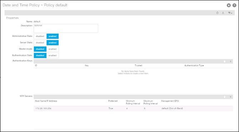Add a new authentication key plus icon
This screenshot has height=132, width=239.
coord(230,61)
